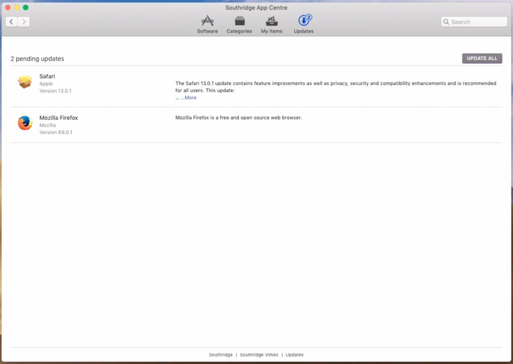Select the Mozilla Firefox update title
The height and width of the screenshot is (364, 513).
(x=59, y=118)
